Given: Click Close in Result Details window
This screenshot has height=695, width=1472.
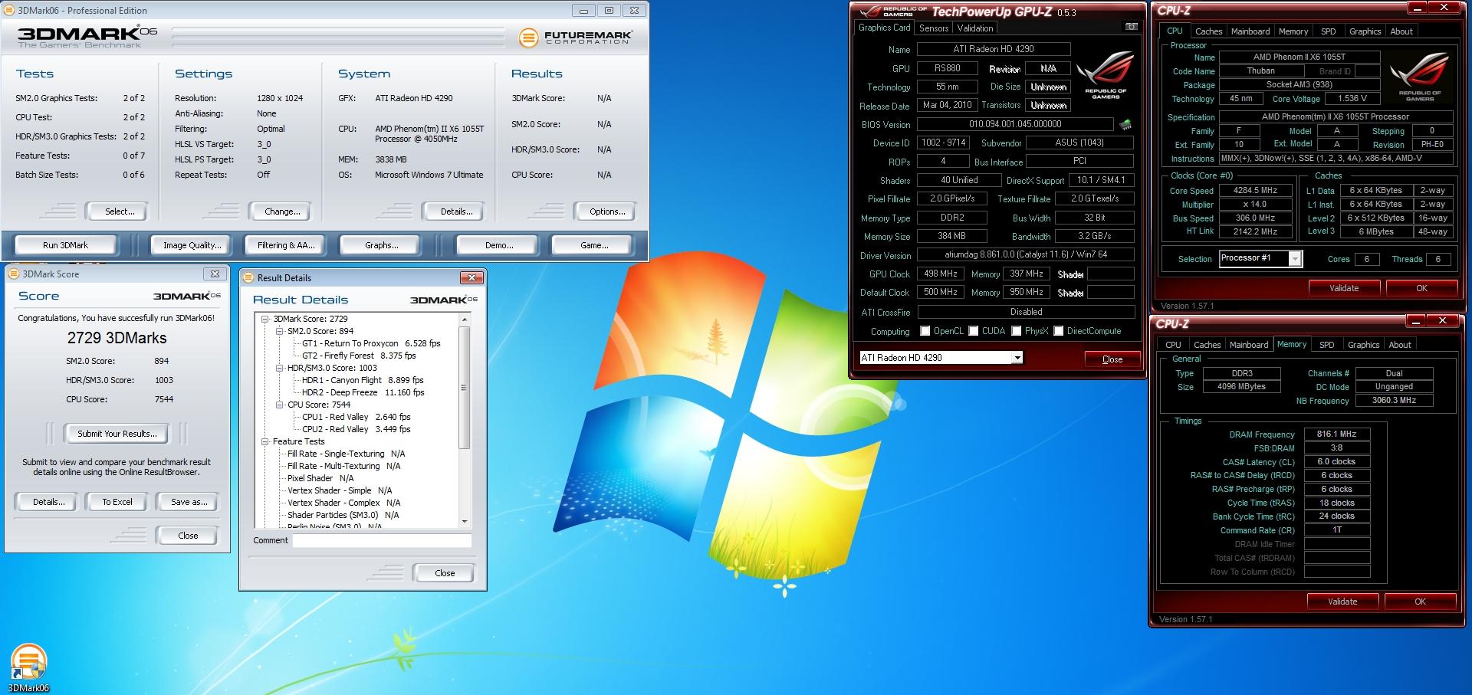Looking at the screenshot, I should pos(445,573).
